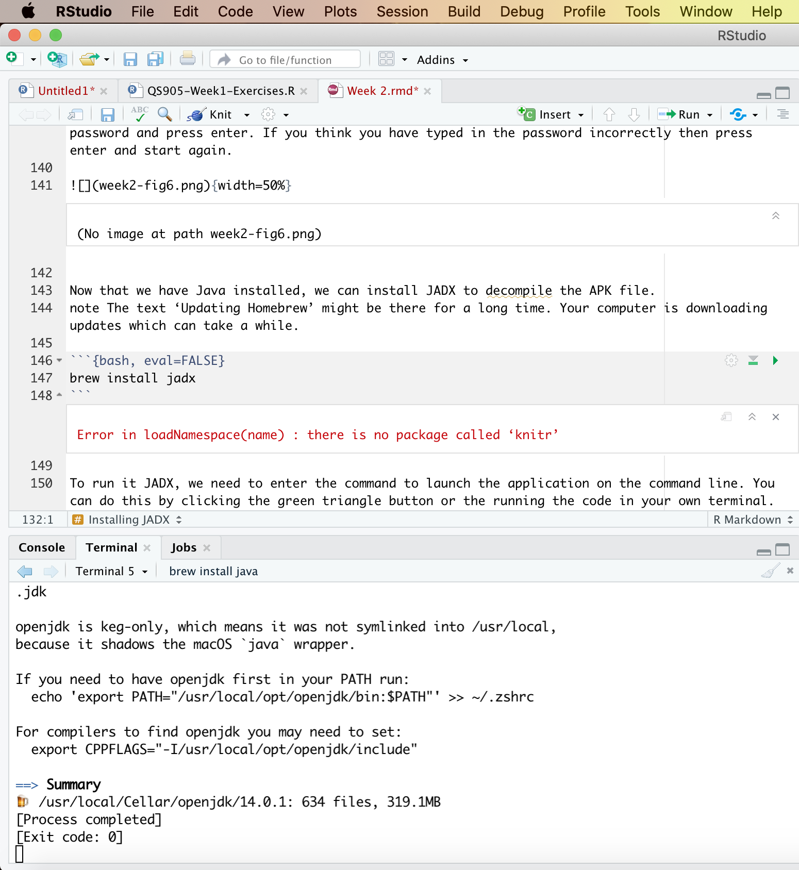799x870 pixels.
Task: Create a new R project icon
Action: (x=57, y=59)
